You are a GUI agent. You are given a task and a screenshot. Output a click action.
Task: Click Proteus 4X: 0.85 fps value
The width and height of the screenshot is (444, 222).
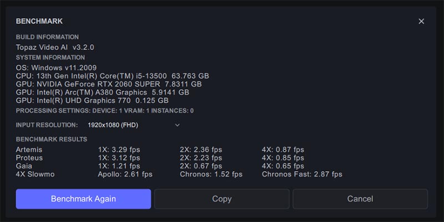click(283, 158)
